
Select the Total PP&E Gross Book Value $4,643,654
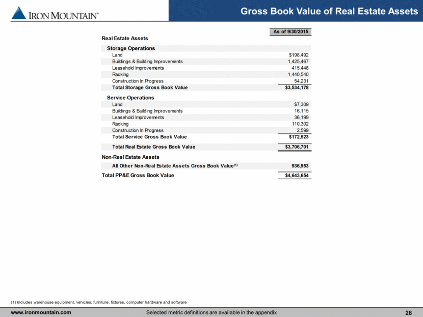(294, 176)
